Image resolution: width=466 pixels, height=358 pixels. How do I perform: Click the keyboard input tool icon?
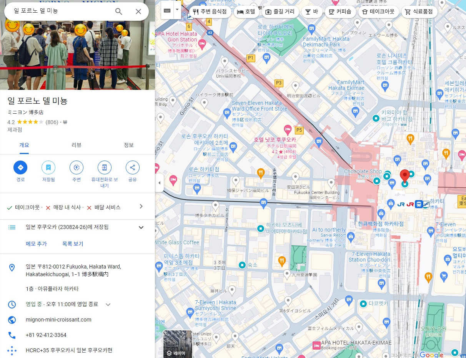coord(167,10)
